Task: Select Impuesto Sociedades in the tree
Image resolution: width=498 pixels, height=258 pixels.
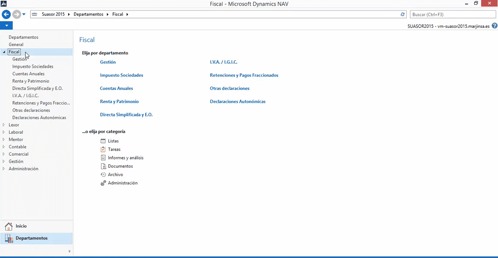Action: (x=33, y=66)
